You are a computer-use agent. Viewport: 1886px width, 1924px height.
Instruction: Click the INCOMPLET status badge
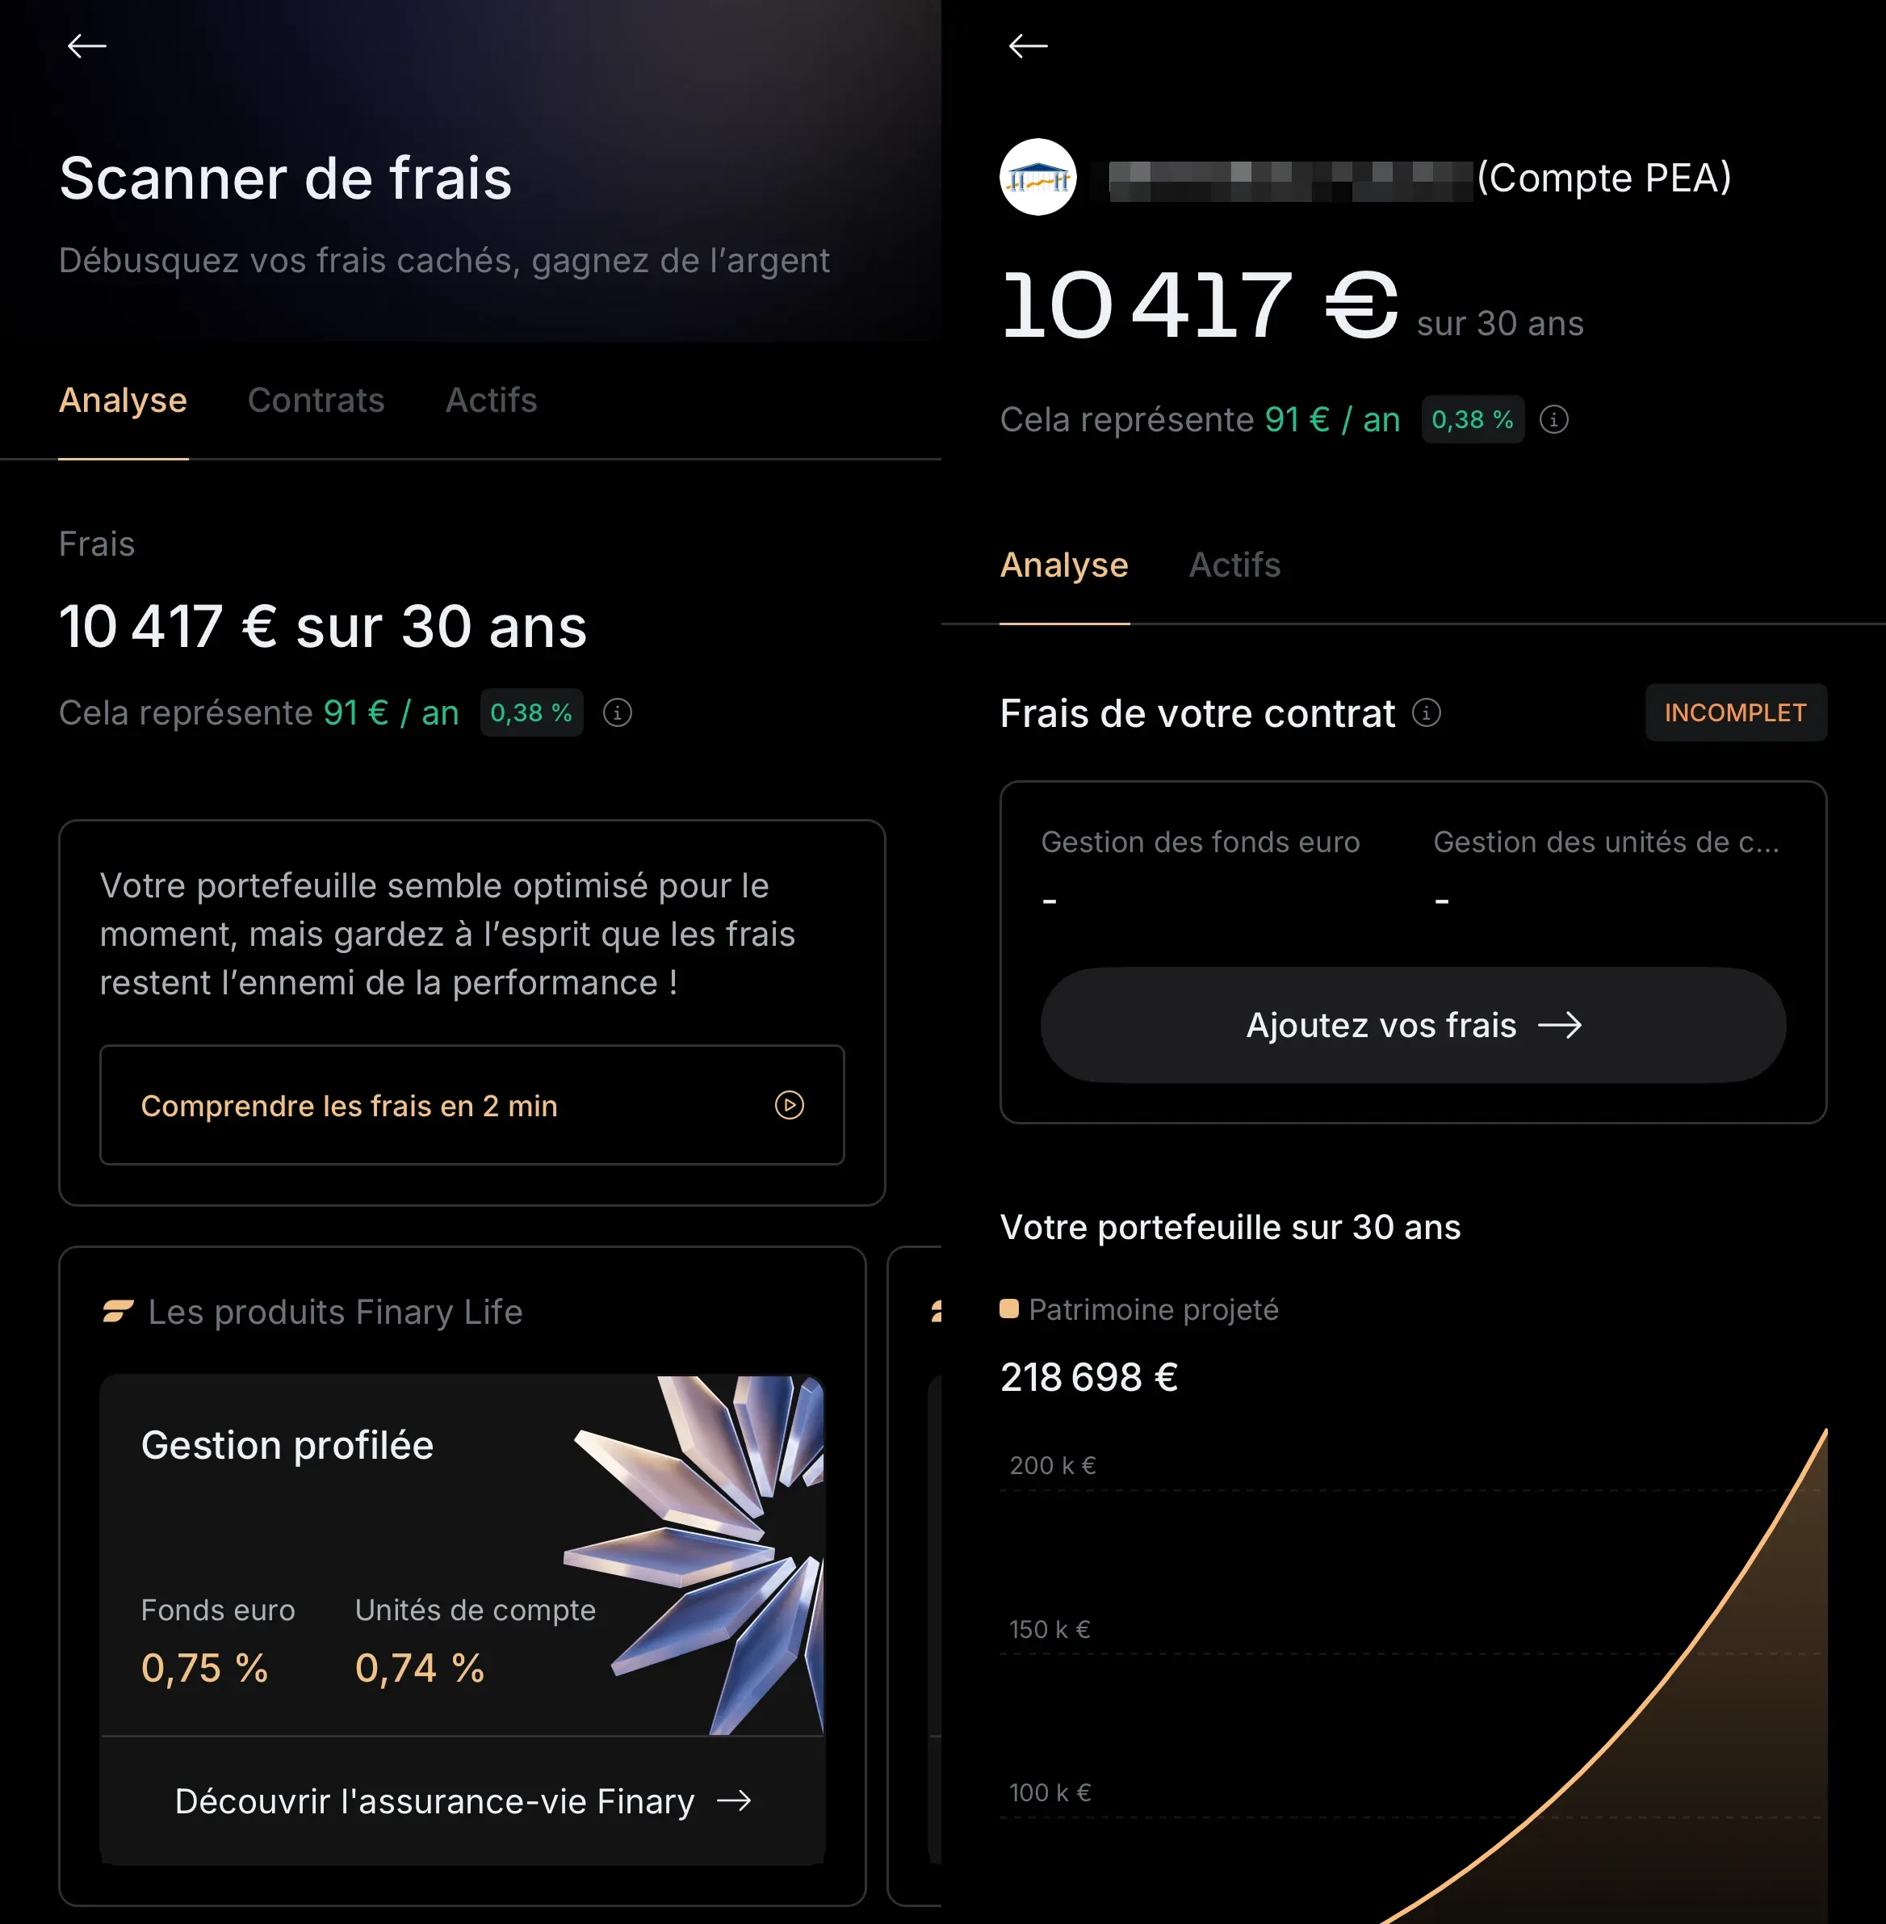(1736, 712)
